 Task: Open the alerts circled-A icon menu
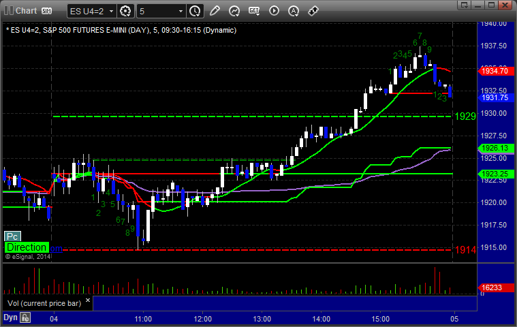(x=294, y=11)
